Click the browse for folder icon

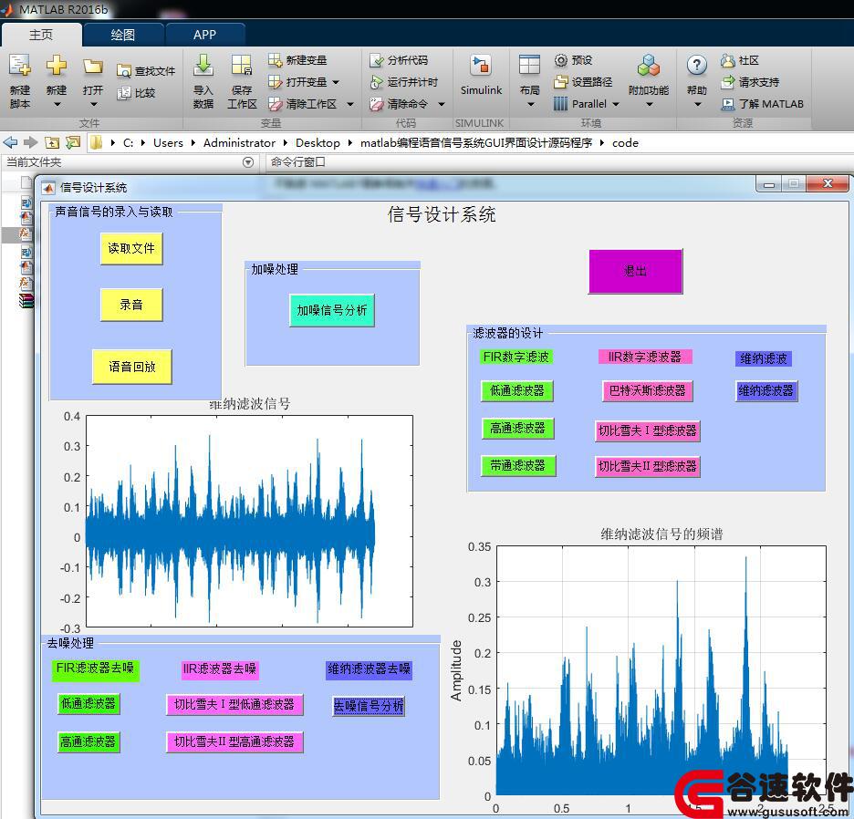tap(72, 142)
